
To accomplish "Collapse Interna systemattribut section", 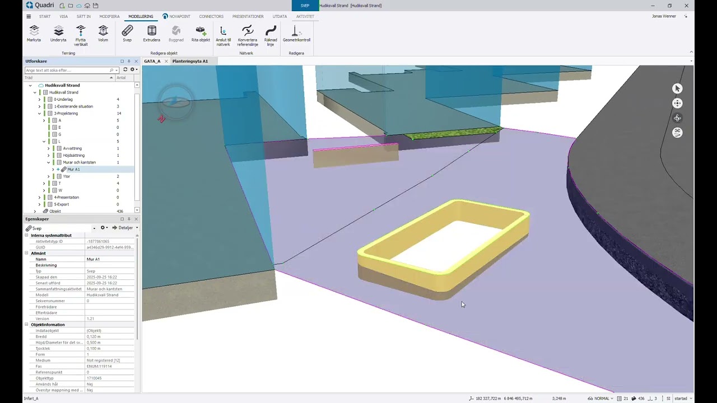I will coord(26,236).
